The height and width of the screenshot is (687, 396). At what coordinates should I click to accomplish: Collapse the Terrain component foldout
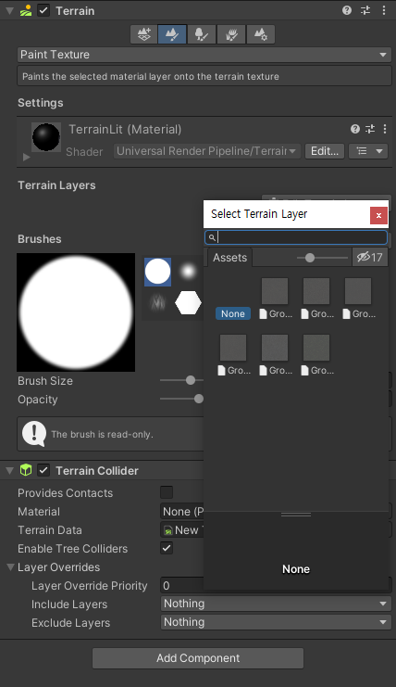(9, 10)
